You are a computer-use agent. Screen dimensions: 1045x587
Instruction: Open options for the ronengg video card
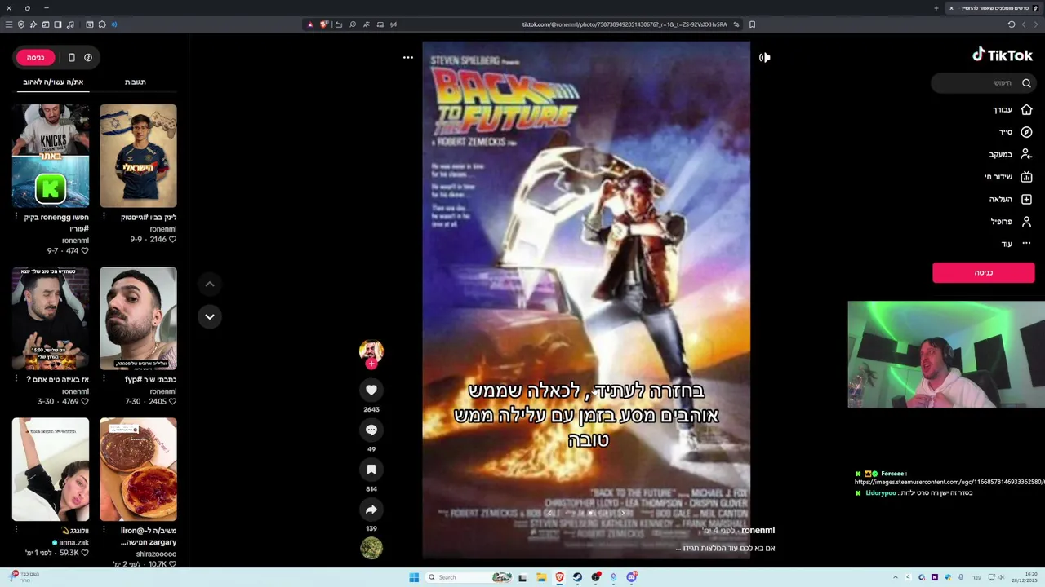point(16,218)
